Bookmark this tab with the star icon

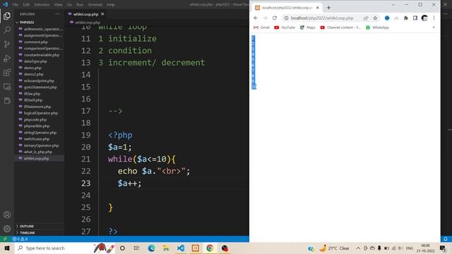tap(375, 18)
